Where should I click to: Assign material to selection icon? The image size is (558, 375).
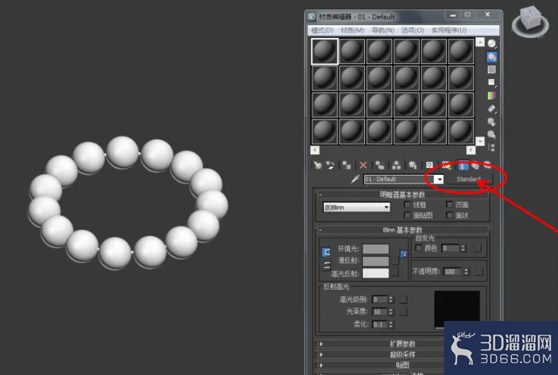click(346, 165)
